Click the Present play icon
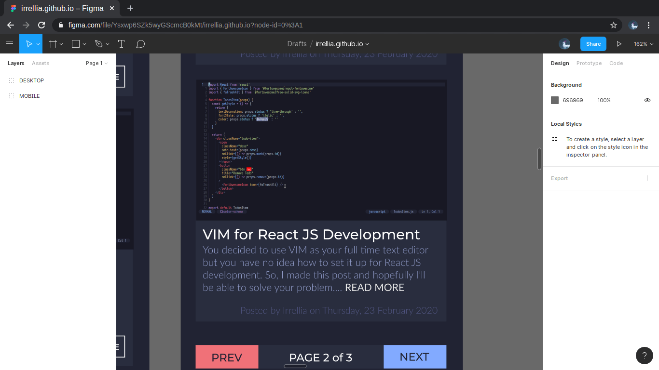Image resolution: width=659 pixels, height=370 pixels. click(x=619, y=44)
